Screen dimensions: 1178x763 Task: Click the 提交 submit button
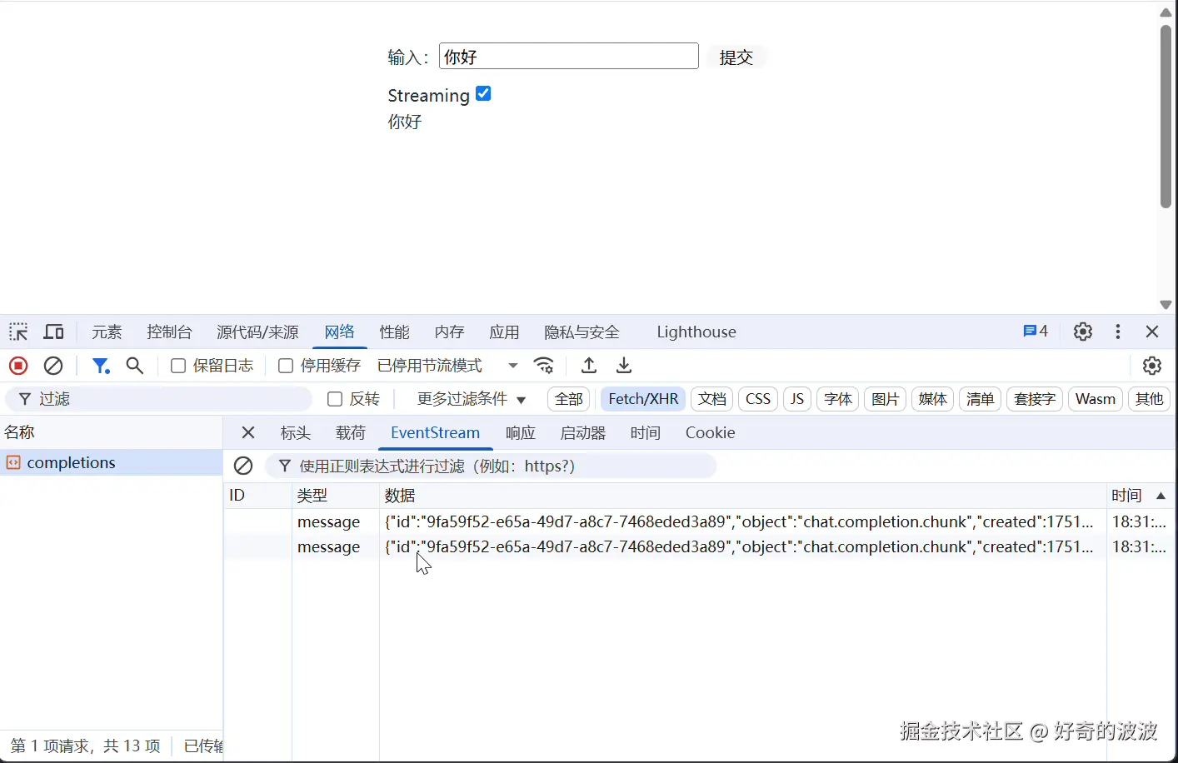(736, 57)
